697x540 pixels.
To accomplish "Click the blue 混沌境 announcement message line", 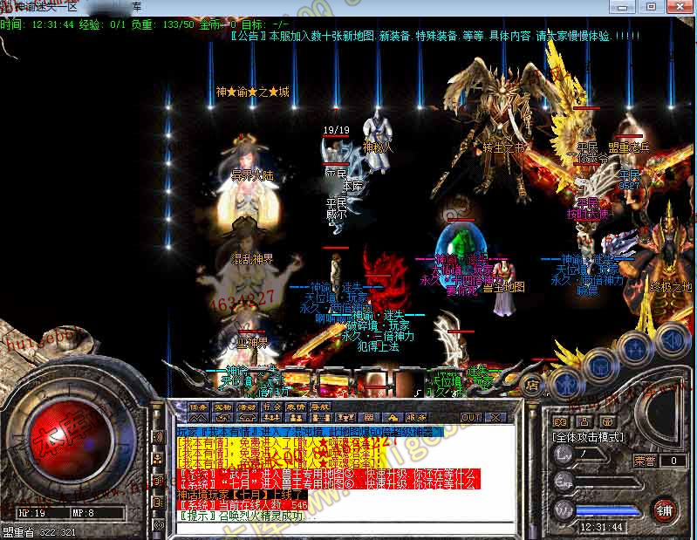I will [311, 431].
